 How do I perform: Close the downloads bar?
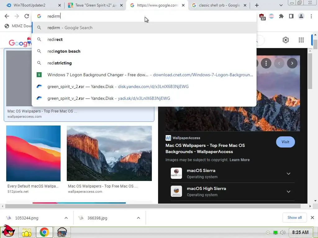[312, 218]
